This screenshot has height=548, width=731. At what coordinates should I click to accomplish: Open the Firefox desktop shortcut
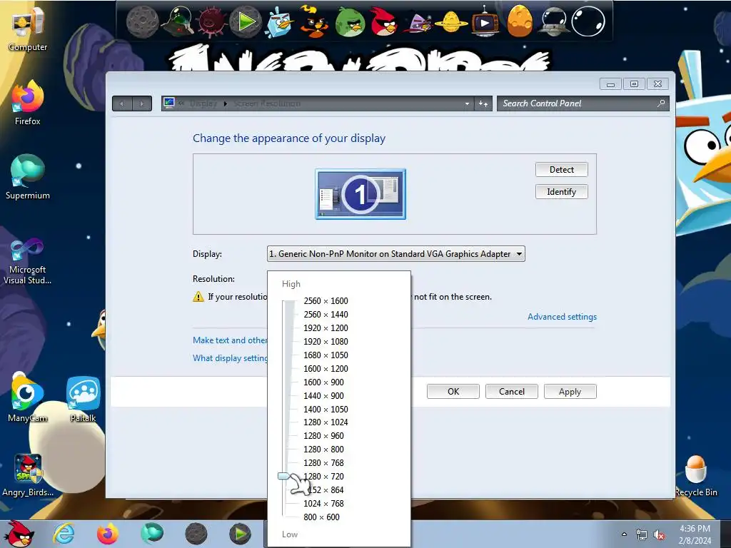point(28,103)
